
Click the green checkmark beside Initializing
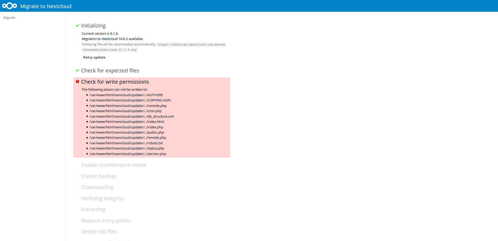point(77,26)
